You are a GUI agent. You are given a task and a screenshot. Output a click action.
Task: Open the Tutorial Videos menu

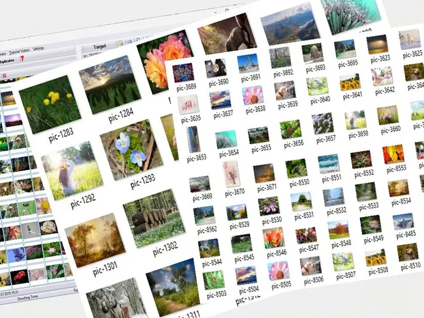(x=20, y=51)
